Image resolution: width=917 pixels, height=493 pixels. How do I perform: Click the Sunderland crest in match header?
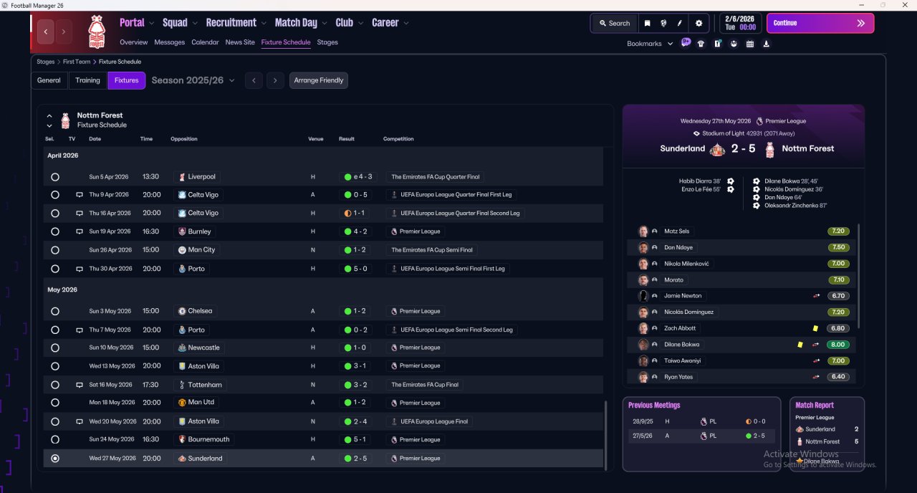pyautogui.click(x=717, y=149)
